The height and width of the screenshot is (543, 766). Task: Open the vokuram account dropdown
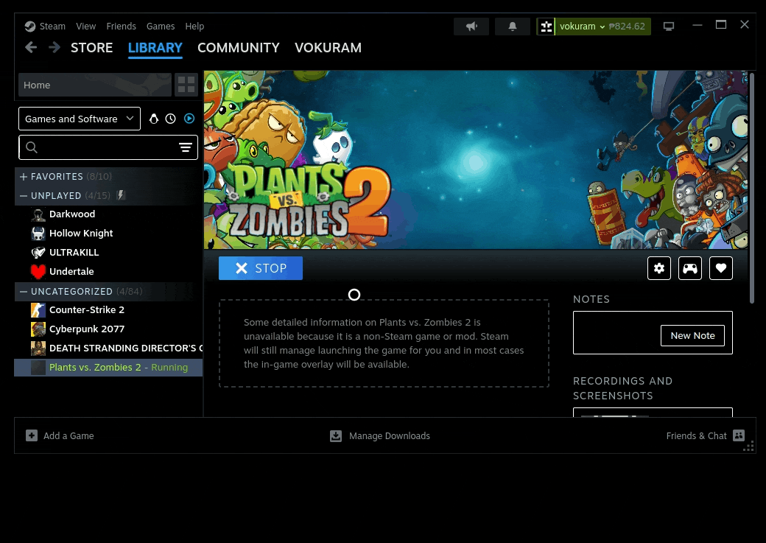tap(582, 27)
